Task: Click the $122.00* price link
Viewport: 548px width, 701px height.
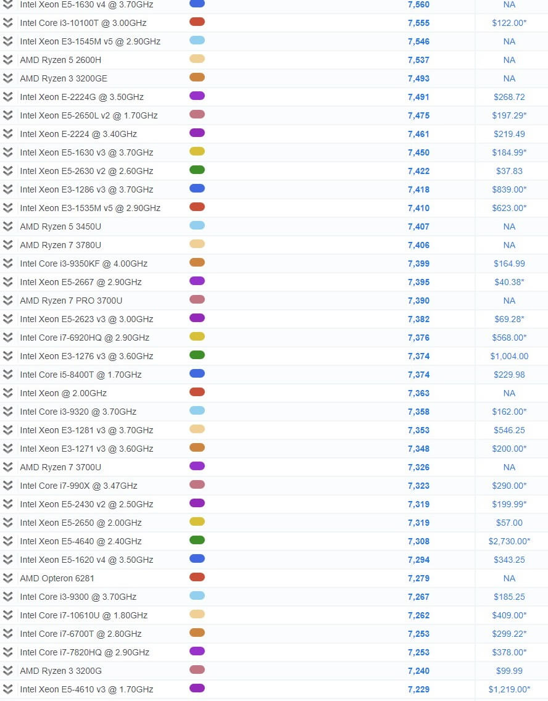Action: coord(509,23)
